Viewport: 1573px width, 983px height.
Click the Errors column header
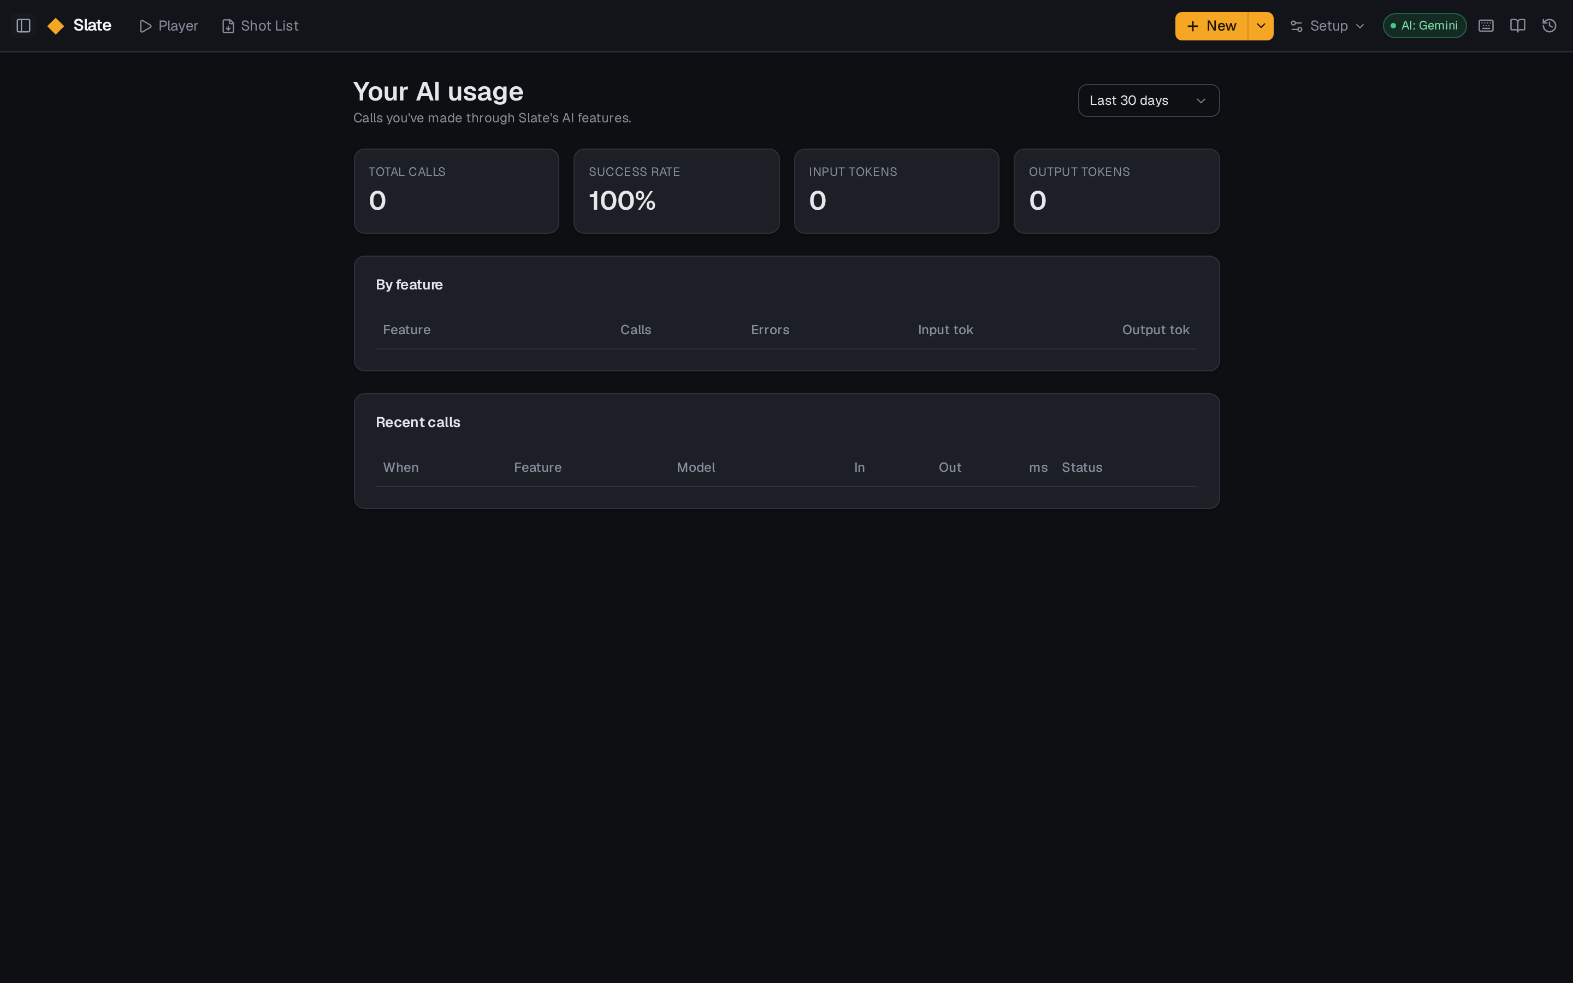tap(770, 330)
